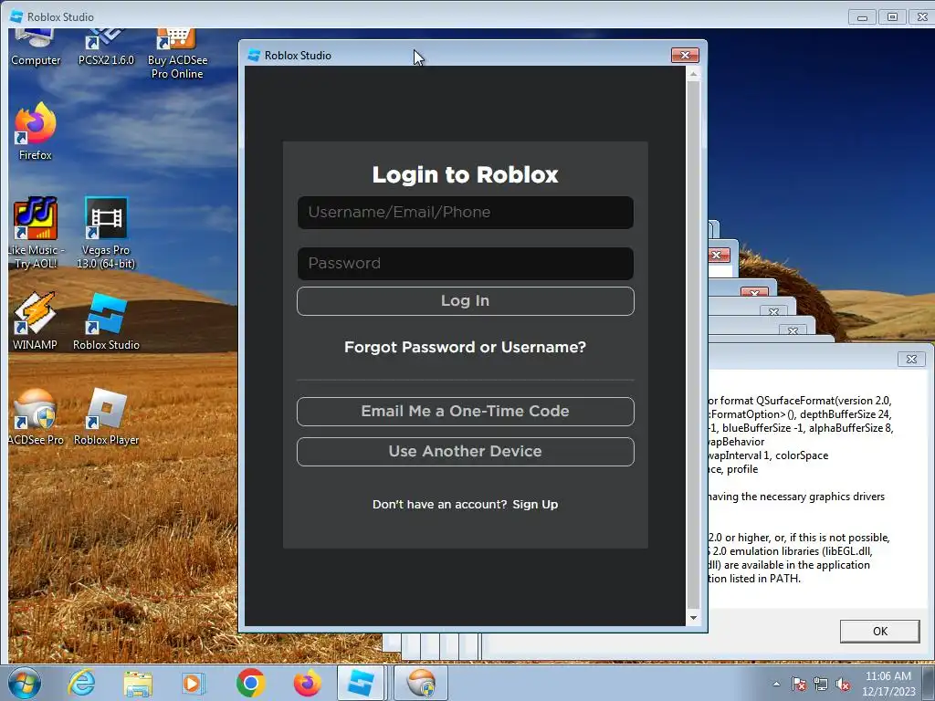The width and height of the screenshot is (935, 701).
Task: Open the Roblox Player desktop shortcut
Action: click(x=106, y=416)
